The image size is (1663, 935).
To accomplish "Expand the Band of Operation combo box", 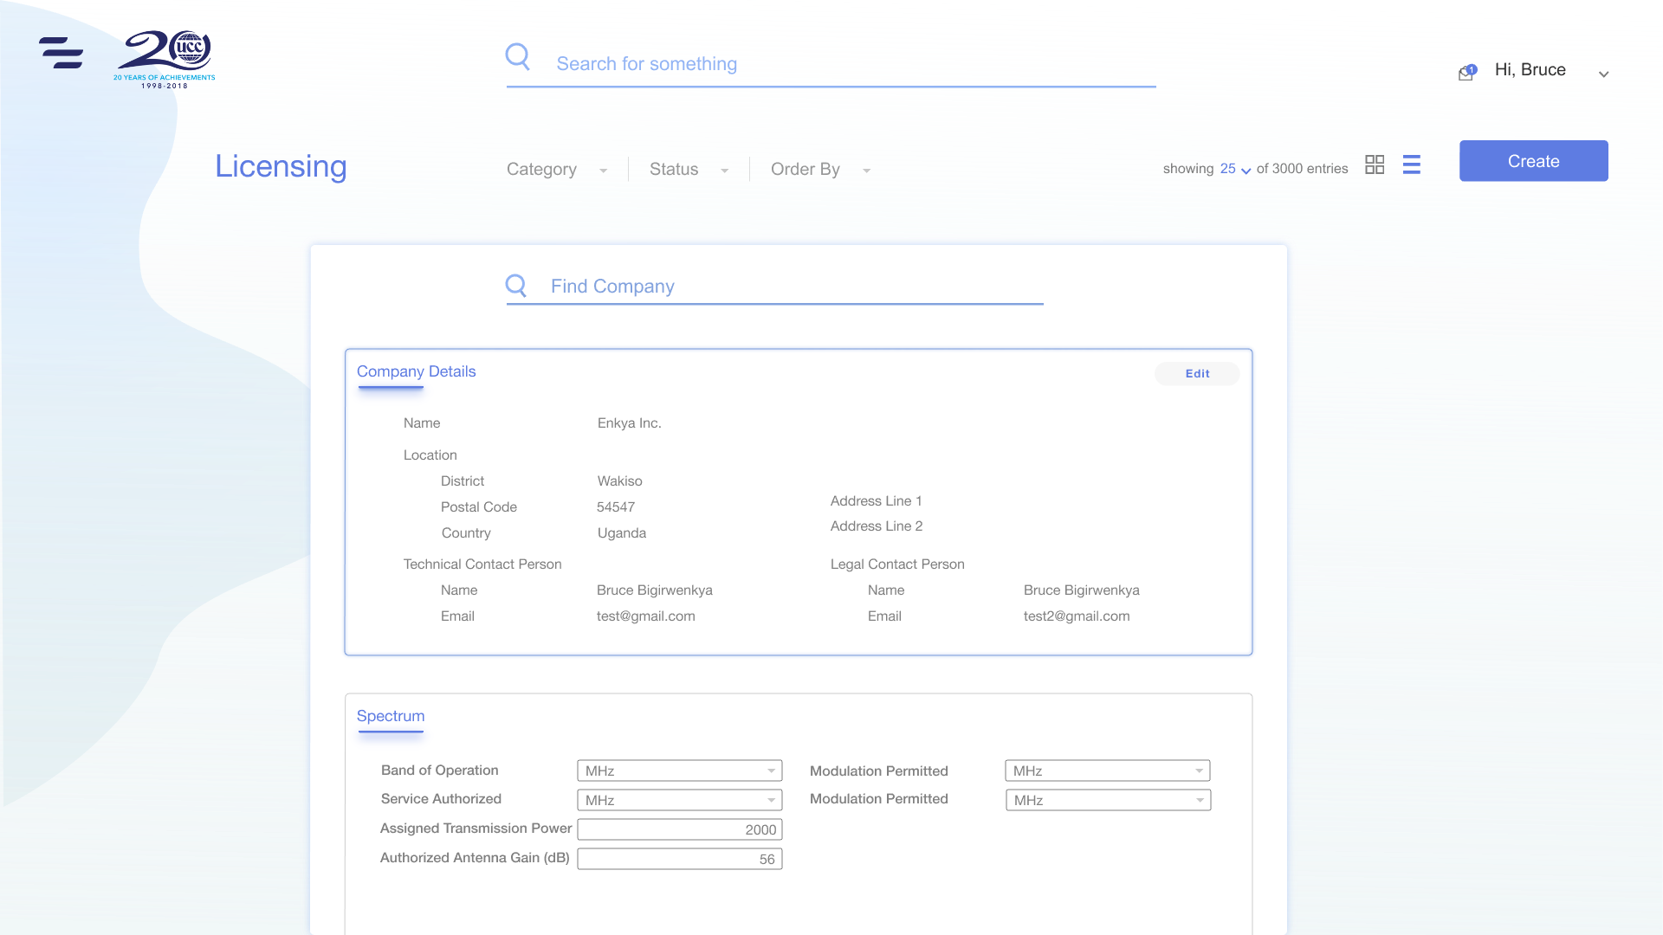I will pyautogui.click(x=680, y=771).
